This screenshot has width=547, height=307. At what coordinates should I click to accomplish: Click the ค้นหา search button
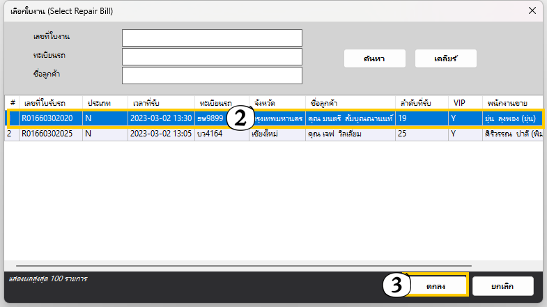pos(374,59)
